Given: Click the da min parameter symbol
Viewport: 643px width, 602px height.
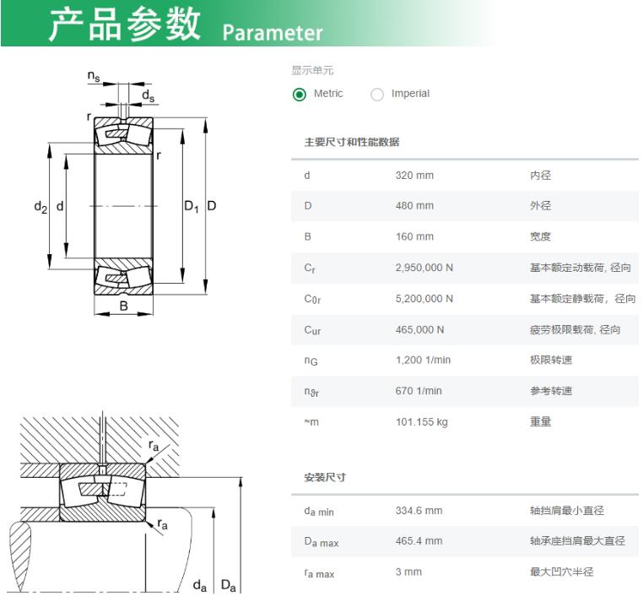Looking at the screenshot, I should click(319, 512).
